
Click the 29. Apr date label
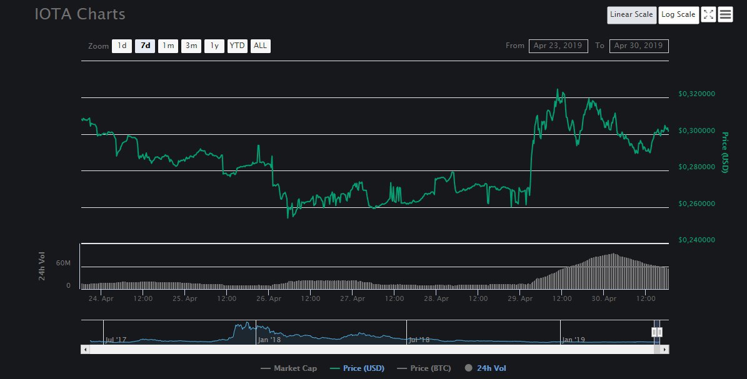click(520, 298)
